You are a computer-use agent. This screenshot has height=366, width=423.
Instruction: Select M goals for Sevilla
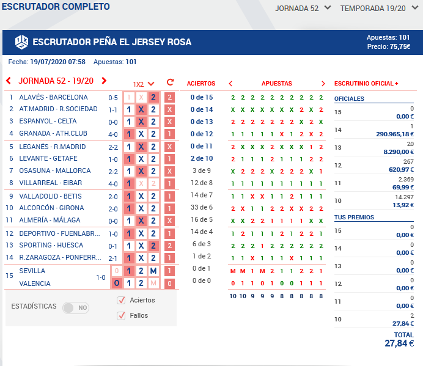pos(153,271)
